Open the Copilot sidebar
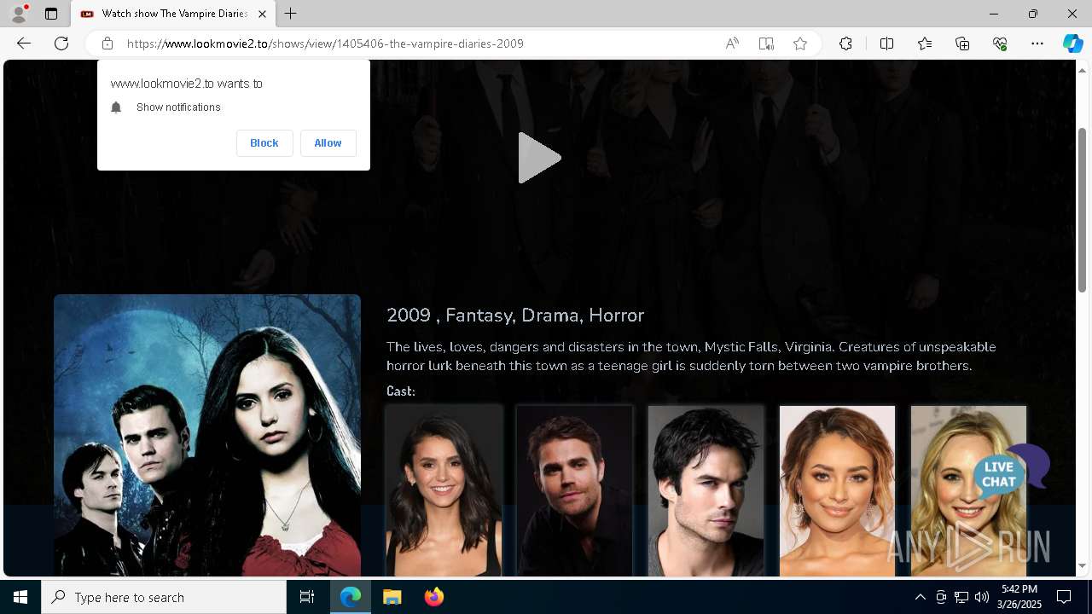 point(1072,43)
